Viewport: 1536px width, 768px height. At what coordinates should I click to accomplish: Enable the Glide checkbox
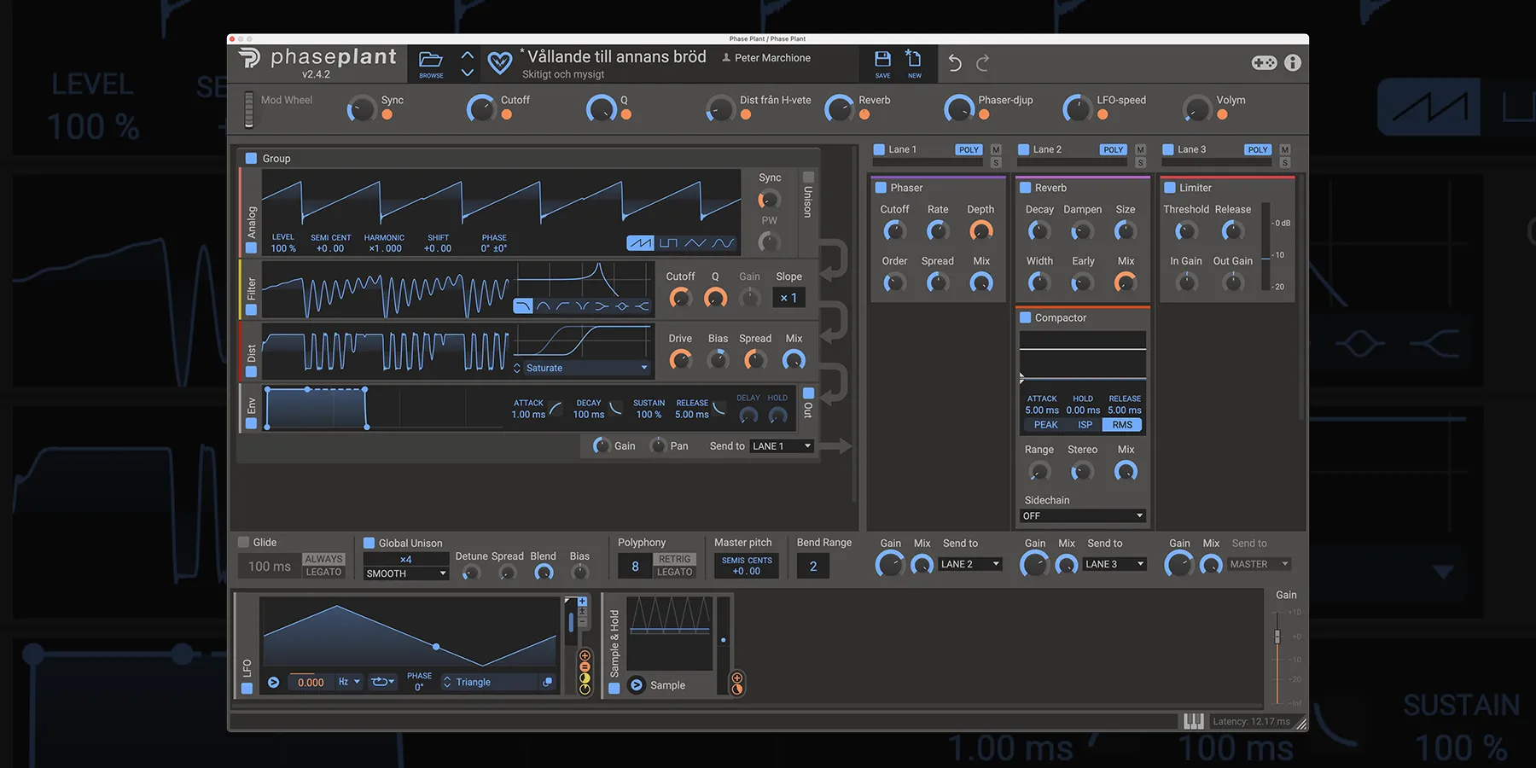point(245,542)
